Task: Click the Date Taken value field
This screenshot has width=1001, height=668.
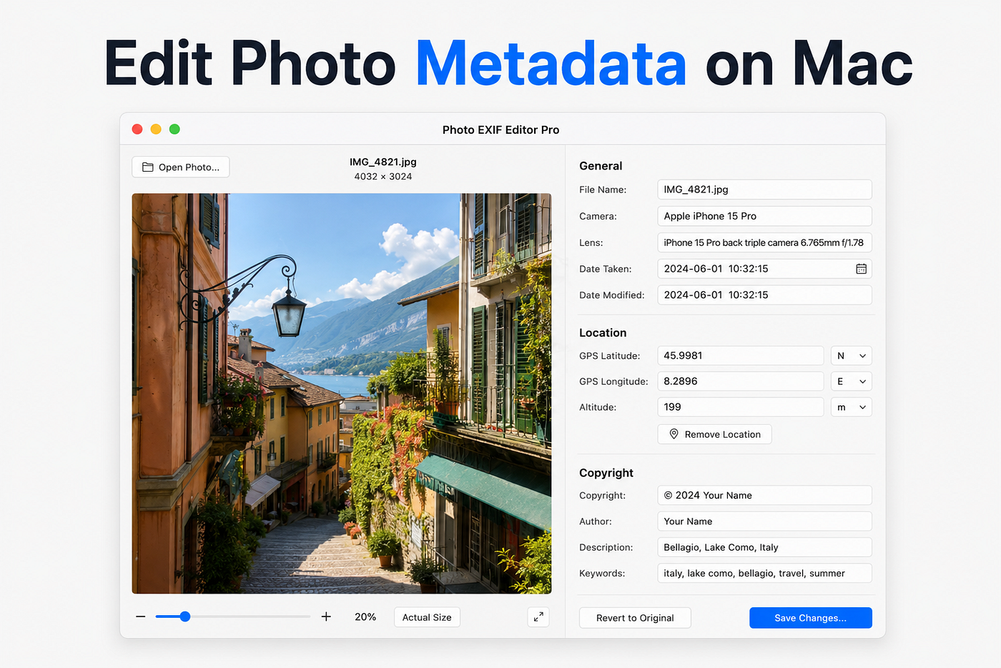Action: tap(764, 269)
